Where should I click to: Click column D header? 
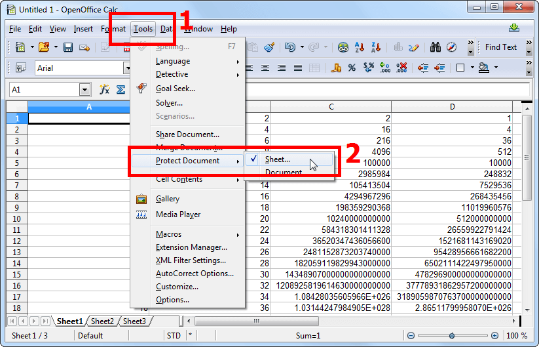point(452,107)
